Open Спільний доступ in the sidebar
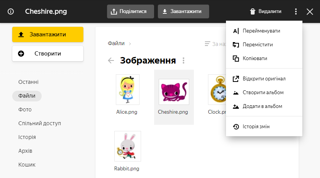The width and height of the screenshot is (320, 178). 40,123
